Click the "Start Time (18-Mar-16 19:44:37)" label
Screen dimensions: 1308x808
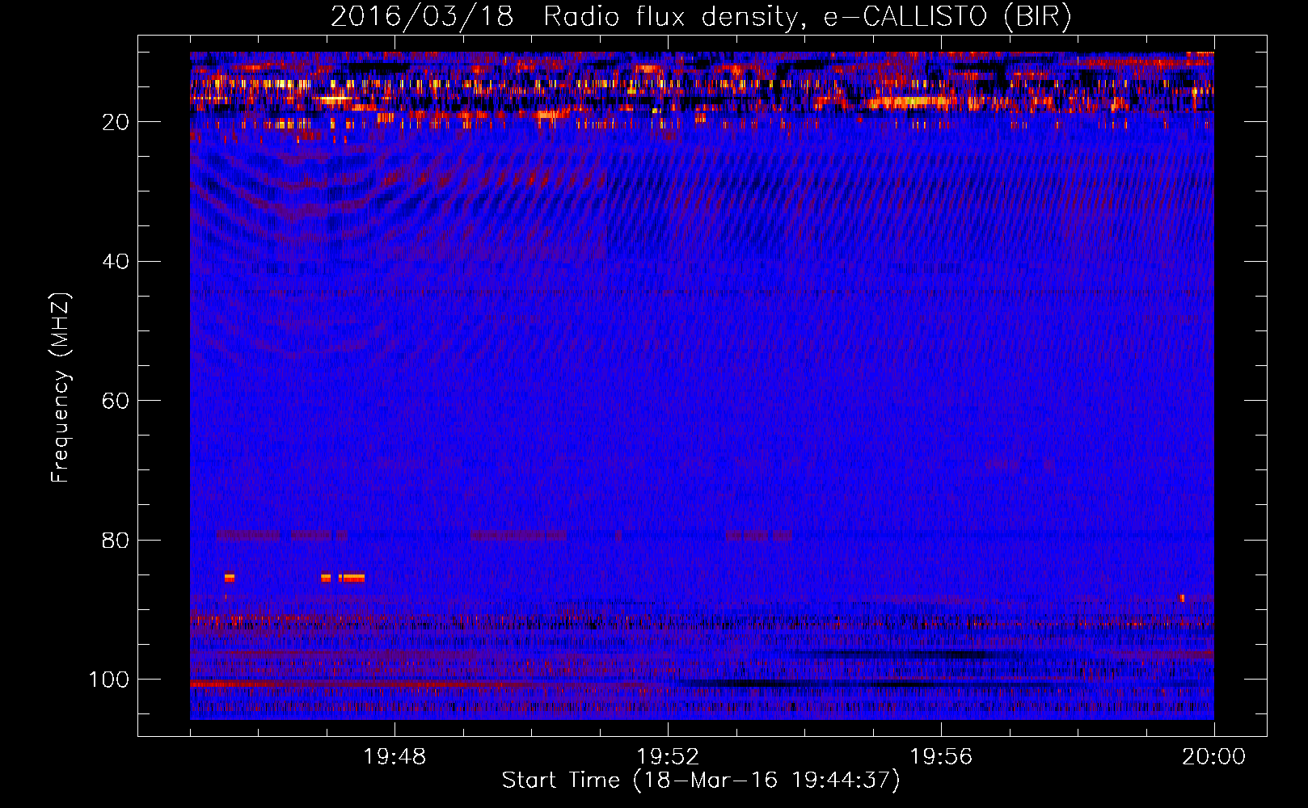point(701,781)
